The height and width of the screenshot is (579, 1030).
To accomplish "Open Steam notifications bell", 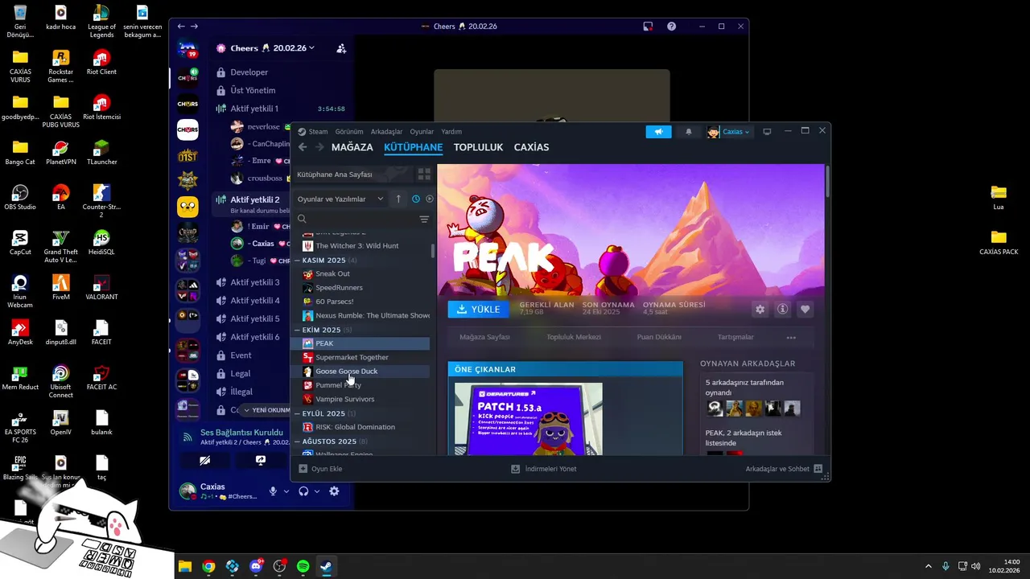I will tap(688, 132).
